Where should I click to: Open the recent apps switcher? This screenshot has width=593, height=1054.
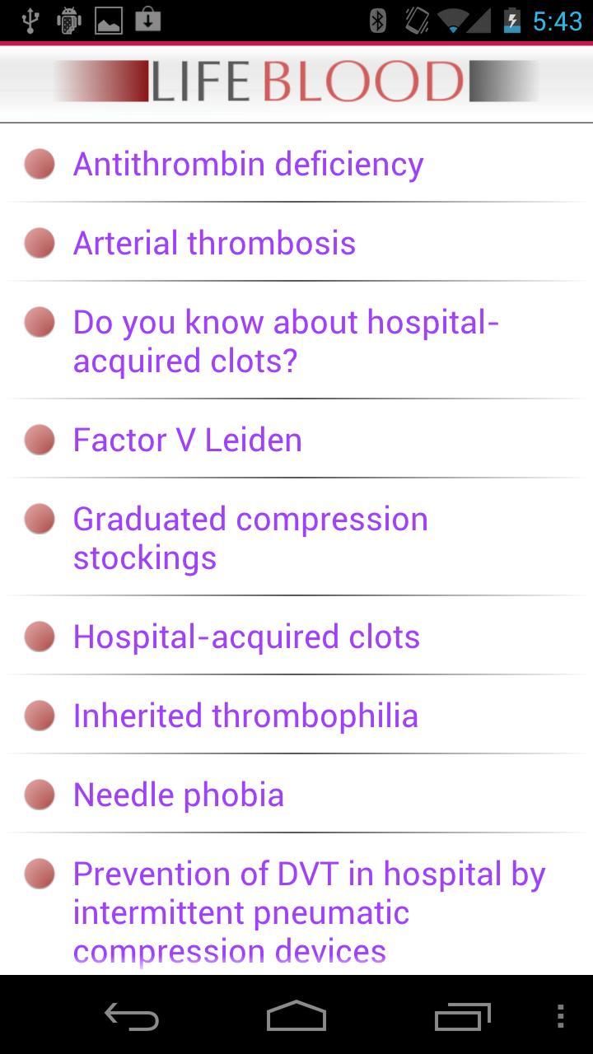click(462, 1016)
